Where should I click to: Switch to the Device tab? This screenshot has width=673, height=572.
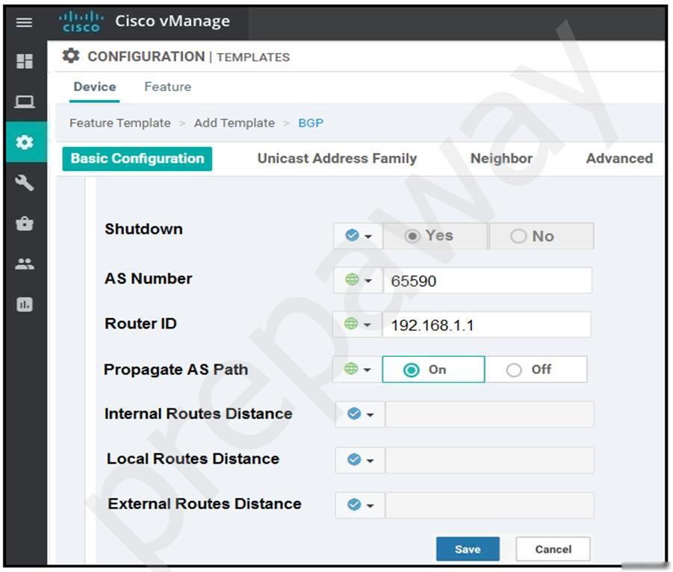tap(94, 87)
